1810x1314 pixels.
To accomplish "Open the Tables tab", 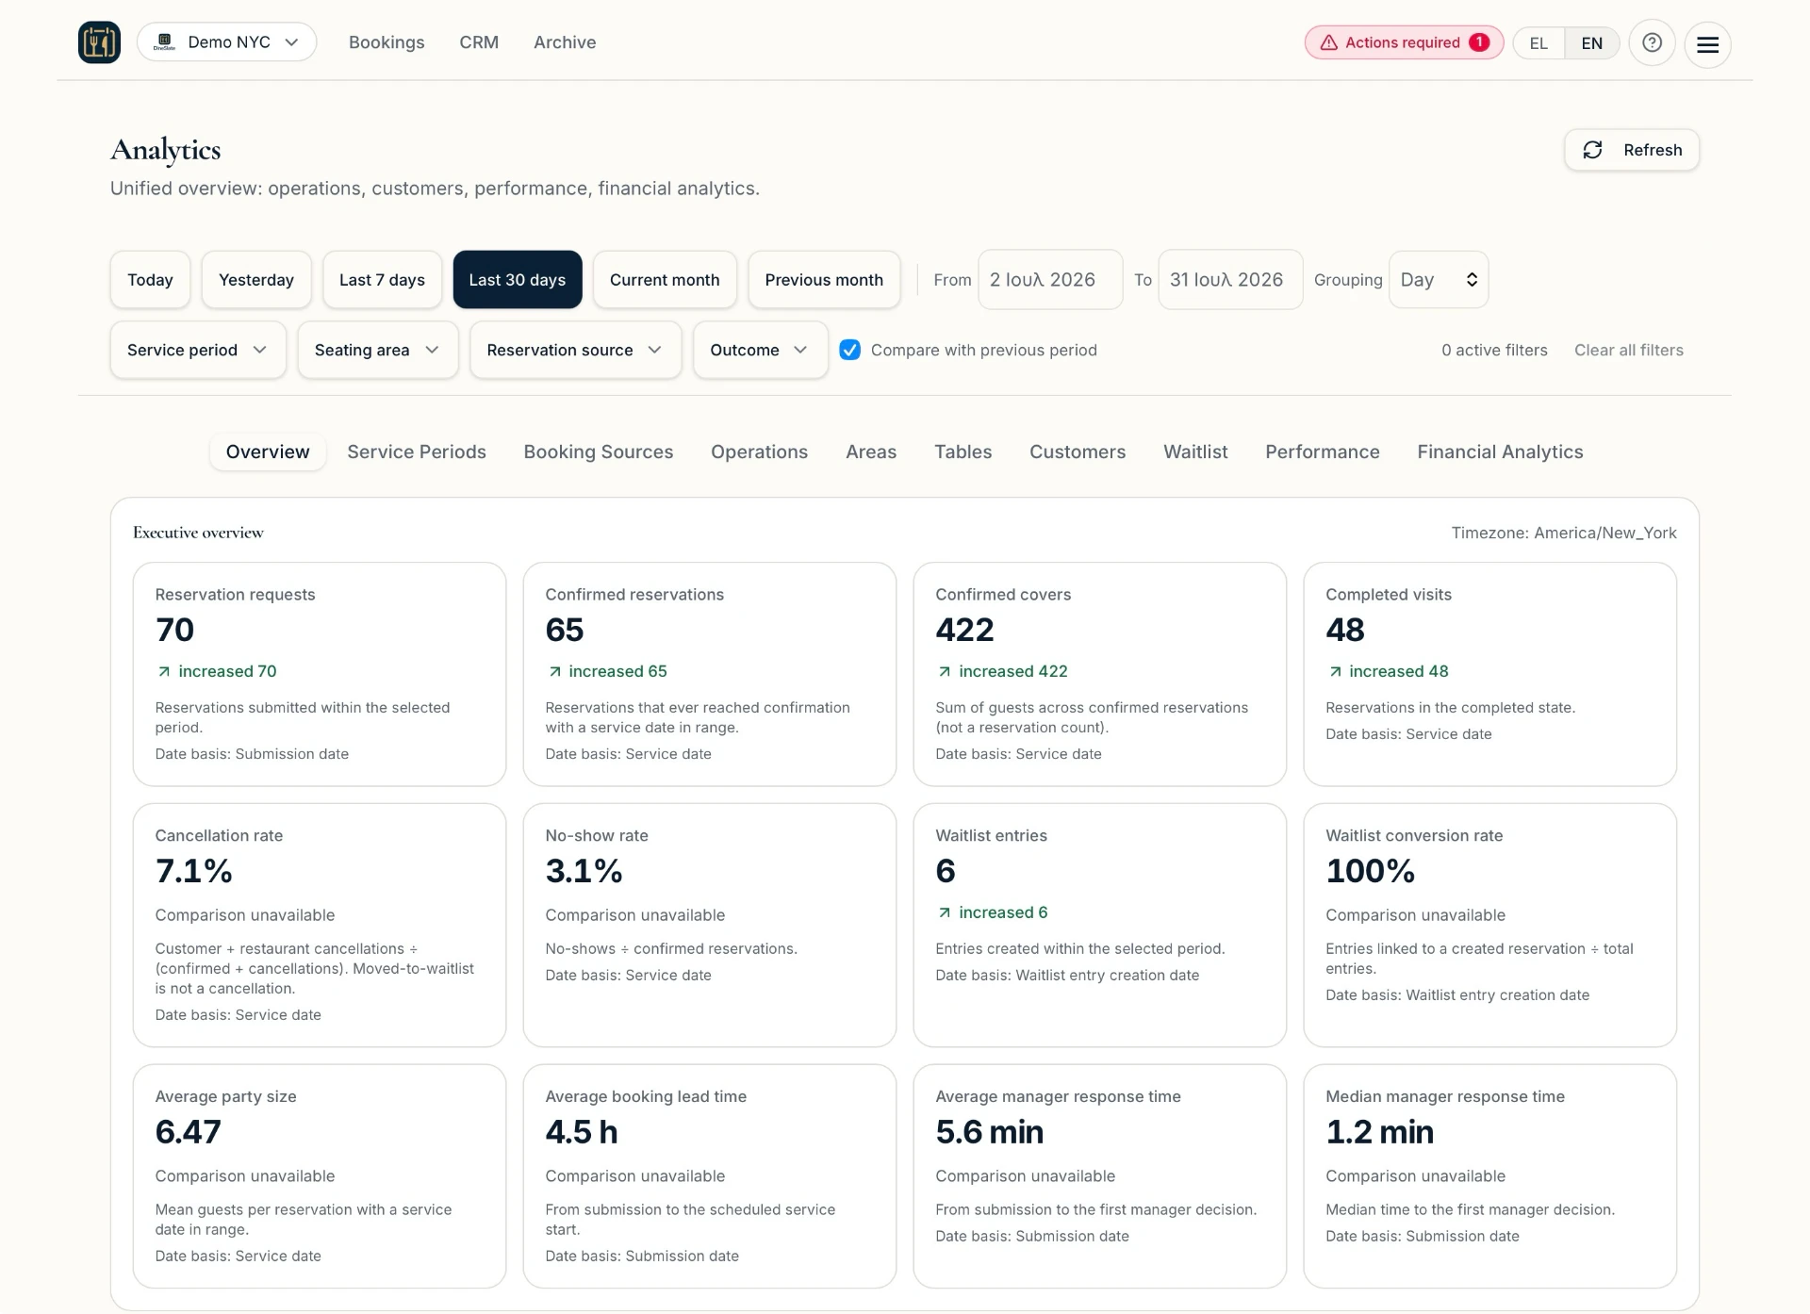I will click(x=963, y=452).
